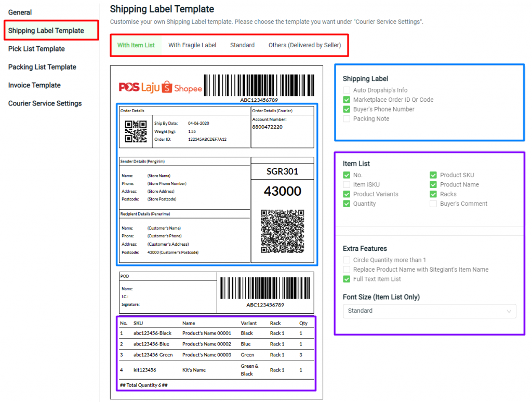Enable Replace Product Name with Sitegiant's Item Name
Screen dimensions: 532x402
click(x=346, y=270)
